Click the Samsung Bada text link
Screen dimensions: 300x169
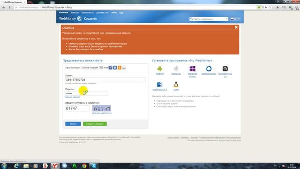(x=209, y=74)
